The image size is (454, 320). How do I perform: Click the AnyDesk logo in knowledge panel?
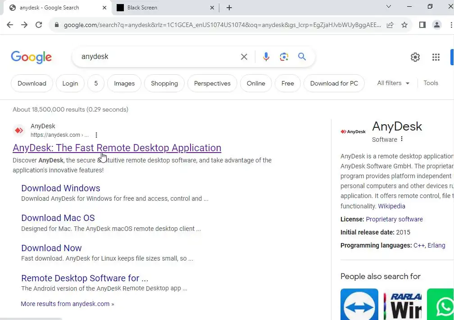pyautogui.click(x=353, y=131)
